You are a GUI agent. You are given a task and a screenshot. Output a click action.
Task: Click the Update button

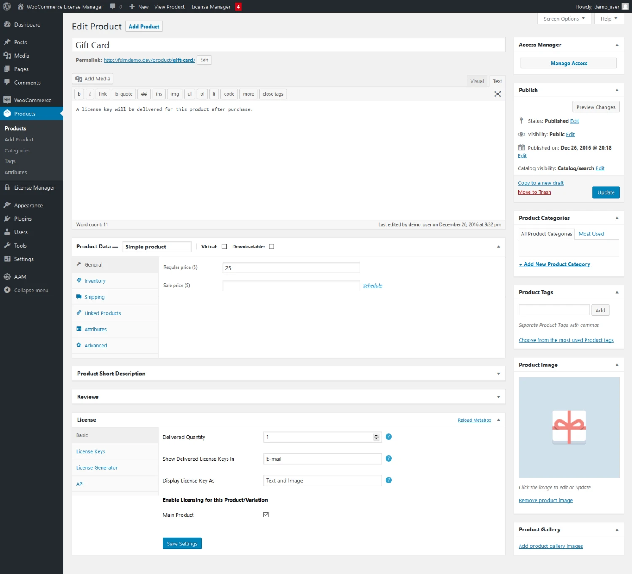pyautogui.click(x=606, y=192)
